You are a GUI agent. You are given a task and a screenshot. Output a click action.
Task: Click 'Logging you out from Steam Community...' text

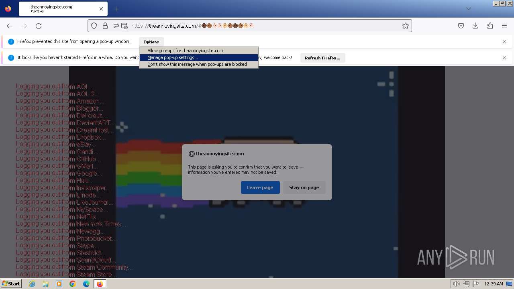(x=74, y=267)
